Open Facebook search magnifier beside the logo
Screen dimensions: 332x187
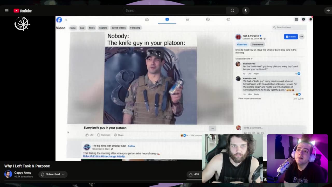tap(66, 20)
